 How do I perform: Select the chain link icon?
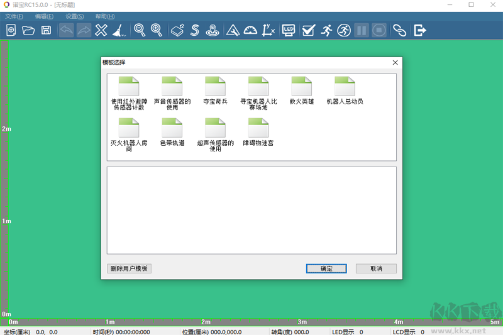[x=400, y=30]
